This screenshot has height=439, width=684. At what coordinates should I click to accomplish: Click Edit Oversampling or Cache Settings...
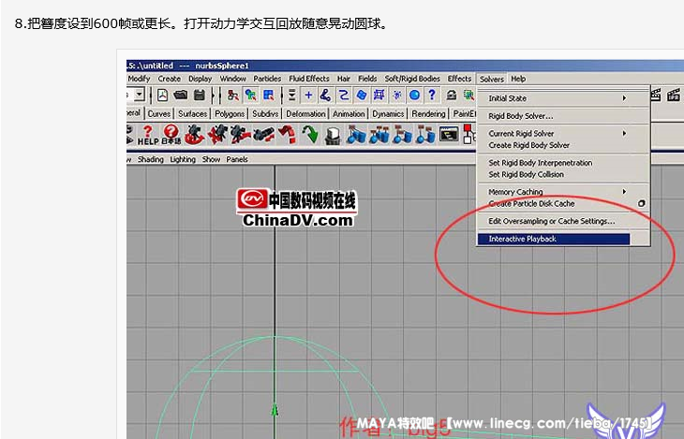coord(551,221)
